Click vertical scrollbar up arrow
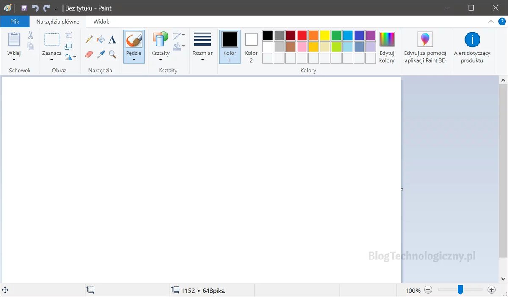 (503, 80)
